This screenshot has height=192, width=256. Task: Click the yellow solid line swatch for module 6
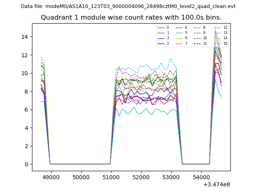tap(179, 38)
